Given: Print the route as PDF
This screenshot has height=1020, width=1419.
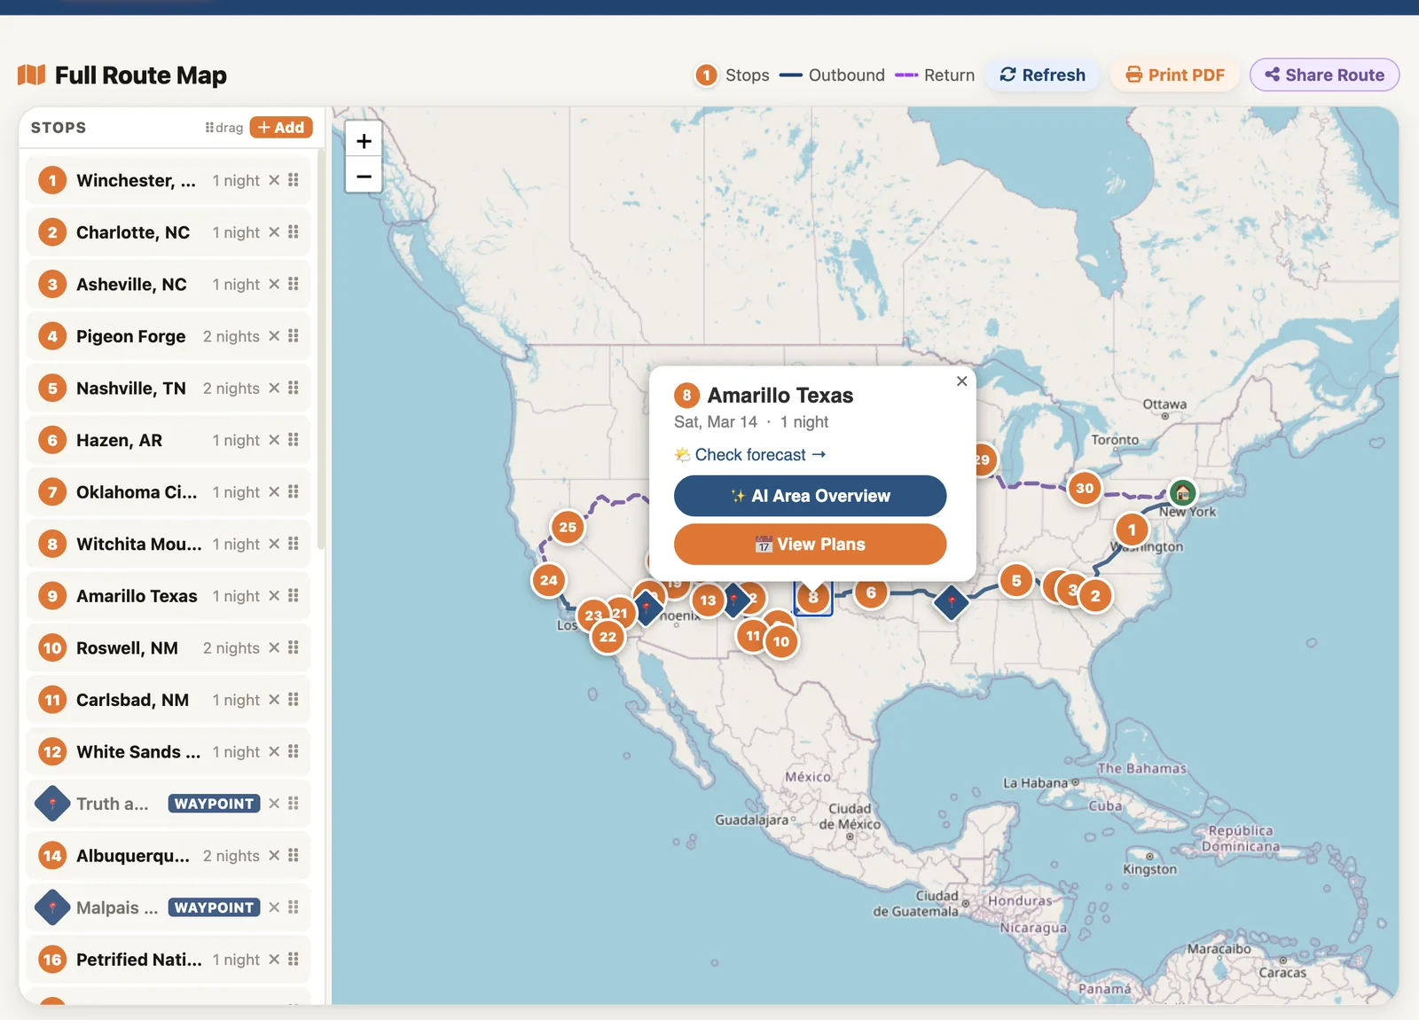Looking at the screenshot, I should pos(1175,75).
